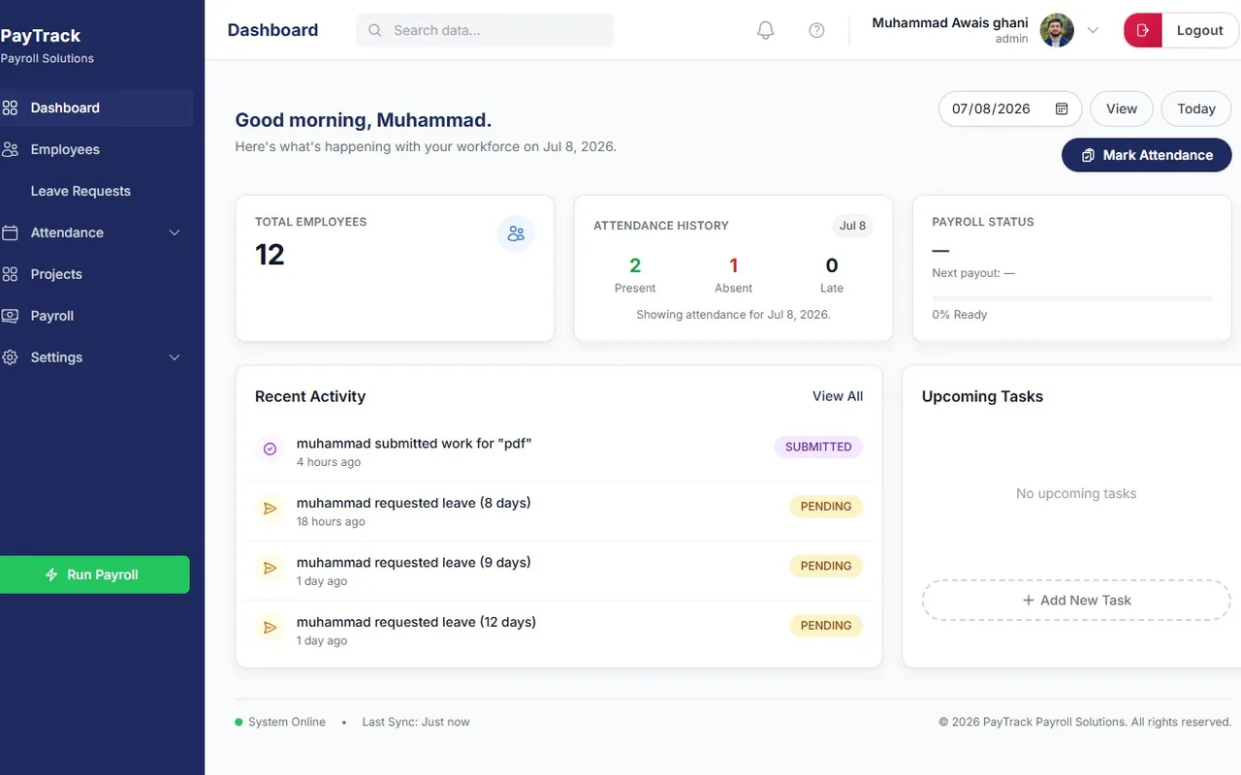
Task: Click the send icon for 8 days leave
Action: click(270, 509)
